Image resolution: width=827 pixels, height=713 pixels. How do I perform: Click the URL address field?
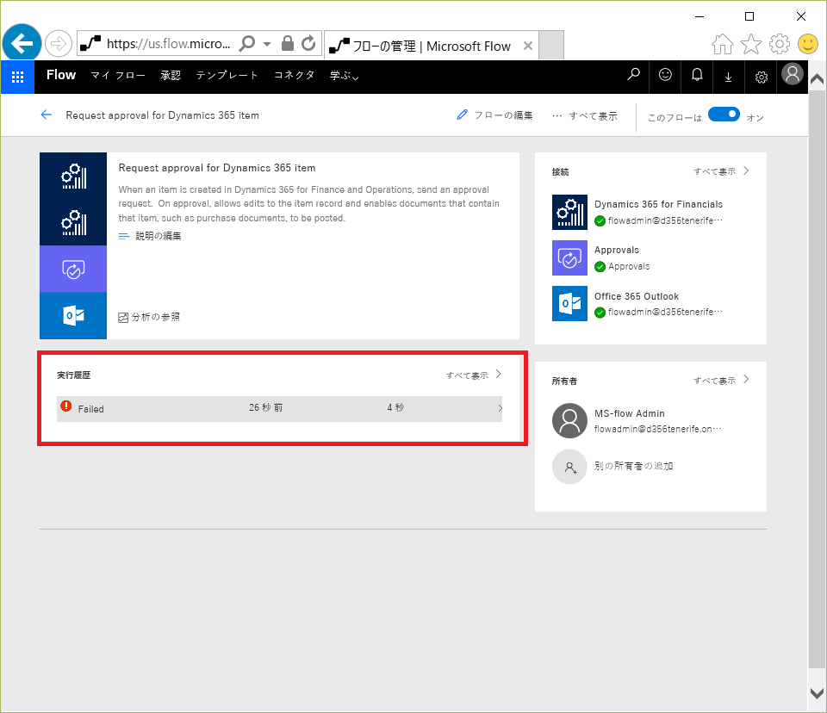168,43
